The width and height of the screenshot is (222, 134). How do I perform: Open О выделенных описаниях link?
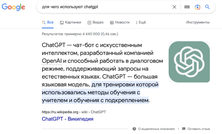point(157,129)
